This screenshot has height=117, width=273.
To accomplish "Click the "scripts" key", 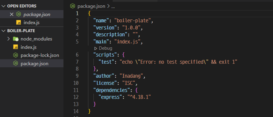I will (x=105, y=55).
